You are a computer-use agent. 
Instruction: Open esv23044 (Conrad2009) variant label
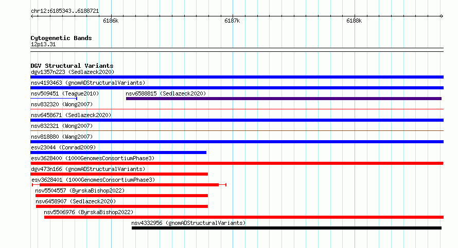(63, 147)
